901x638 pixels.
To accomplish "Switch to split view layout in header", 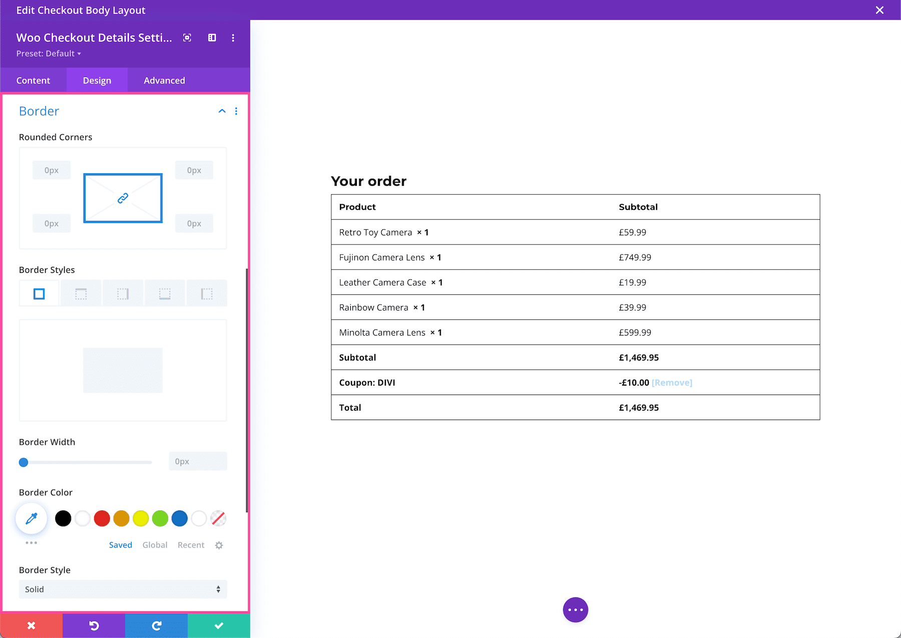I will coord(212,38).
